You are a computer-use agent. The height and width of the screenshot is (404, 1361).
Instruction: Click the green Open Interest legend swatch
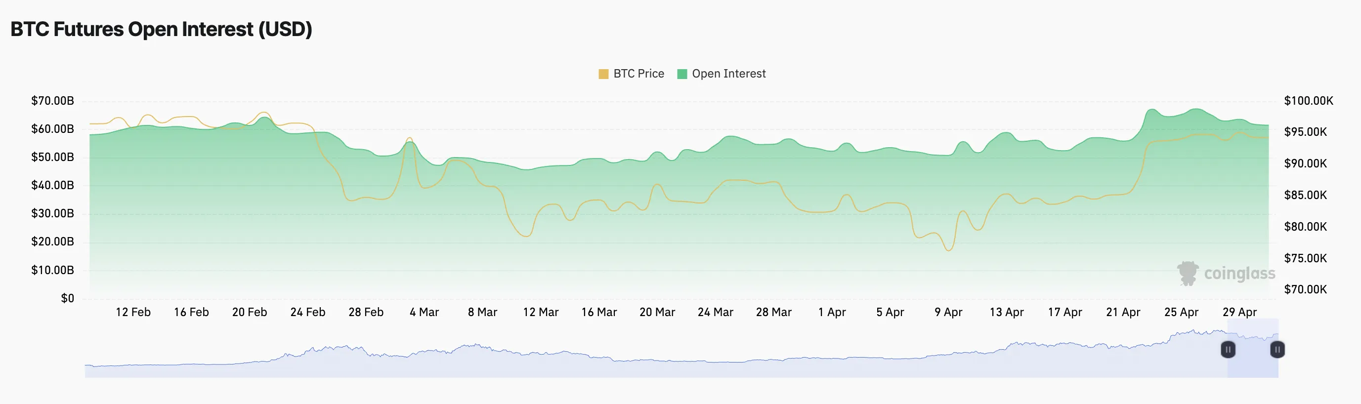[x=682, y=74]
